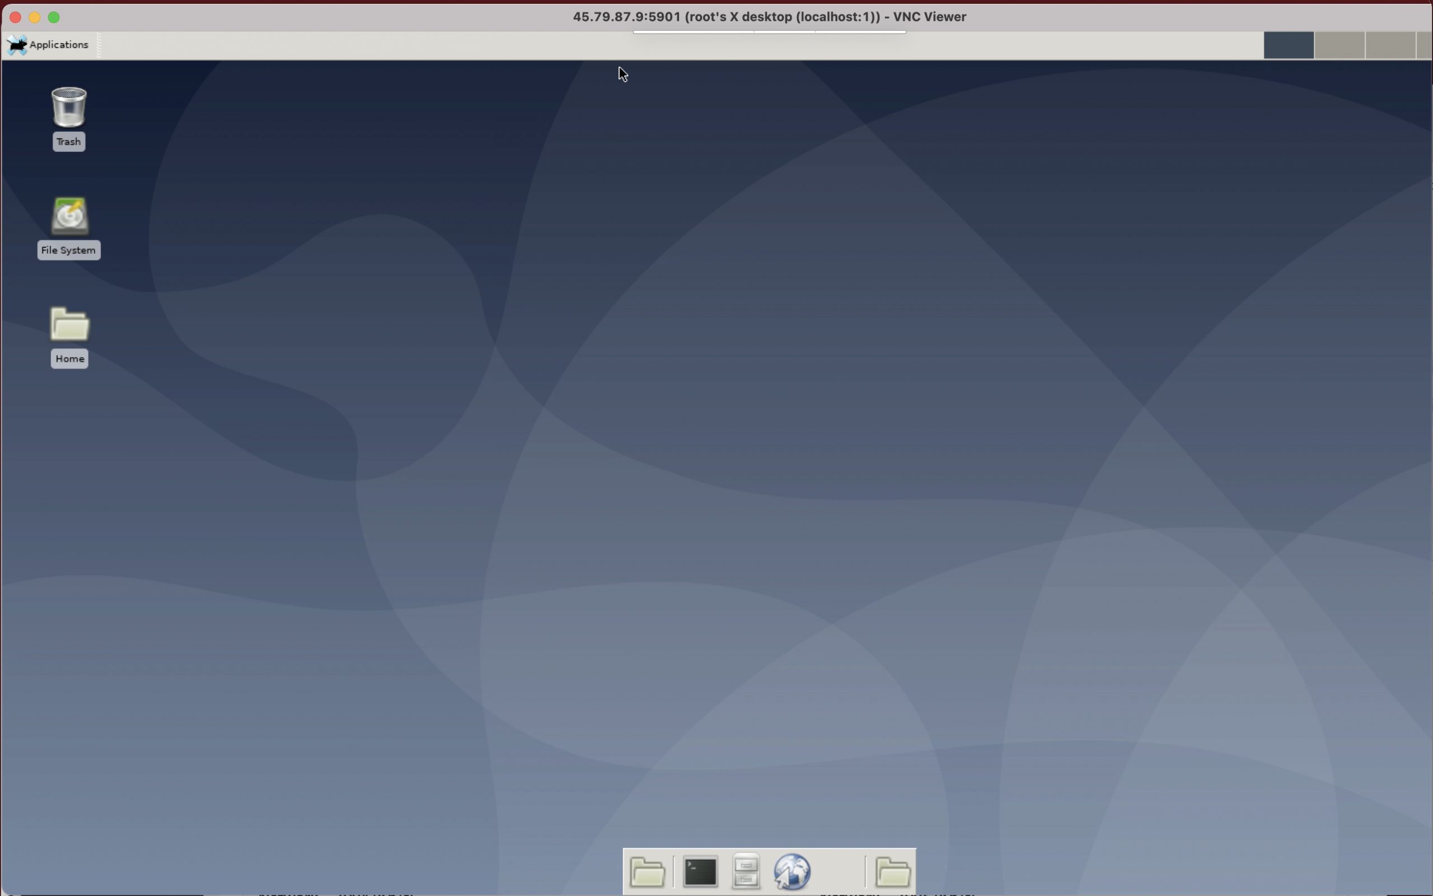The width and height of the screenshot is (1433, 896).
Task: Switch to the second workspace in the pager
Action: [x=1340, y=45]
